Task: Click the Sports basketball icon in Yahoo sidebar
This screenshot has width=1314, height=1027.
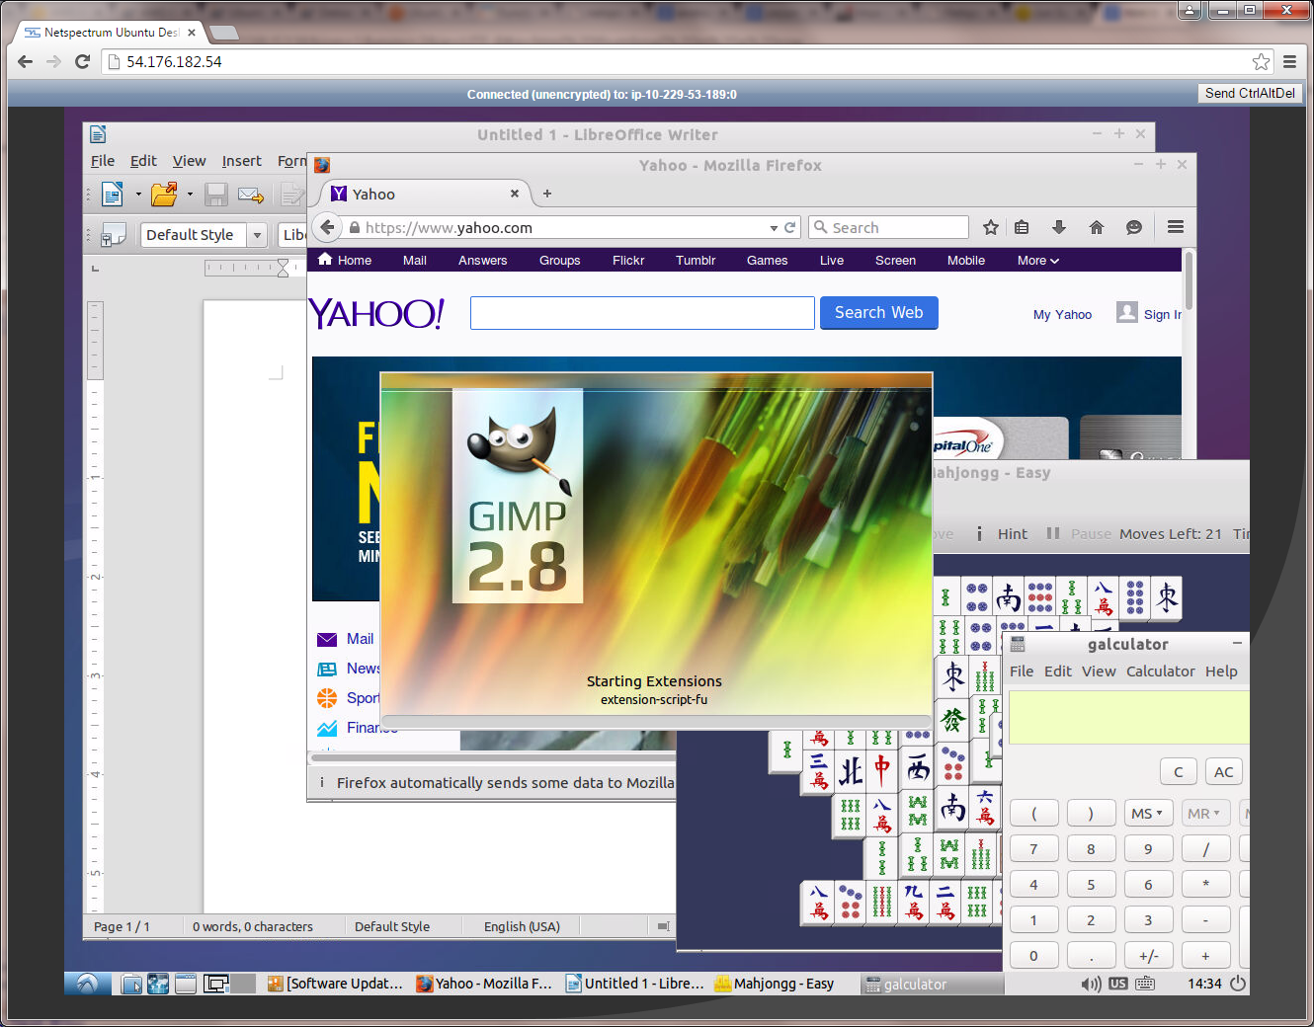Action: [327, 698]
